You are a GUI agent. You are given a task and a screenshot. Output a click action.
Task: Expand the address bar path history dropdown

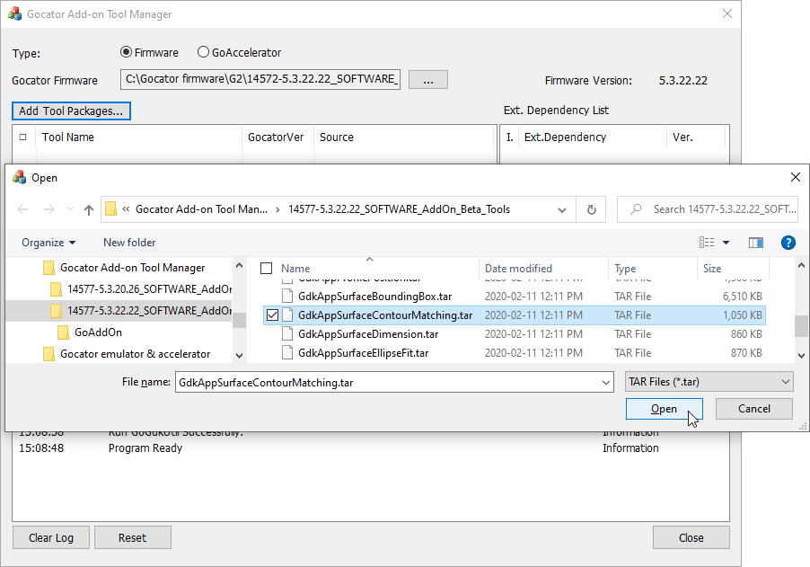click(x=562, y=210)
